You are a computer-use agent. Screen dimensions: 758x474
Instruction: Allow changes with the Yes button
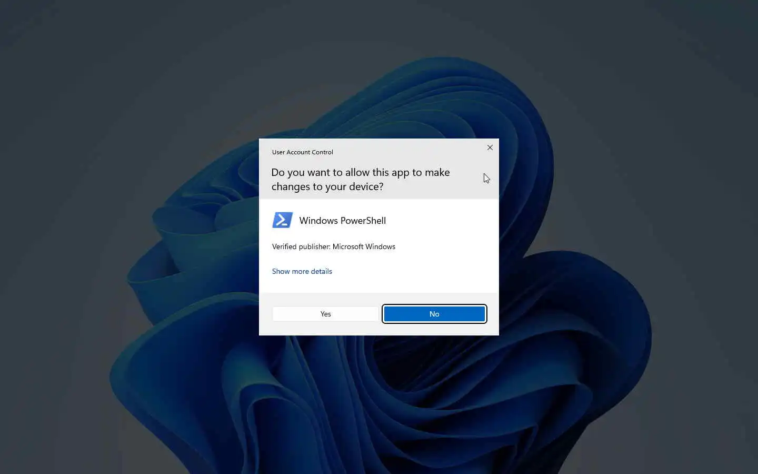coord(325,314)
